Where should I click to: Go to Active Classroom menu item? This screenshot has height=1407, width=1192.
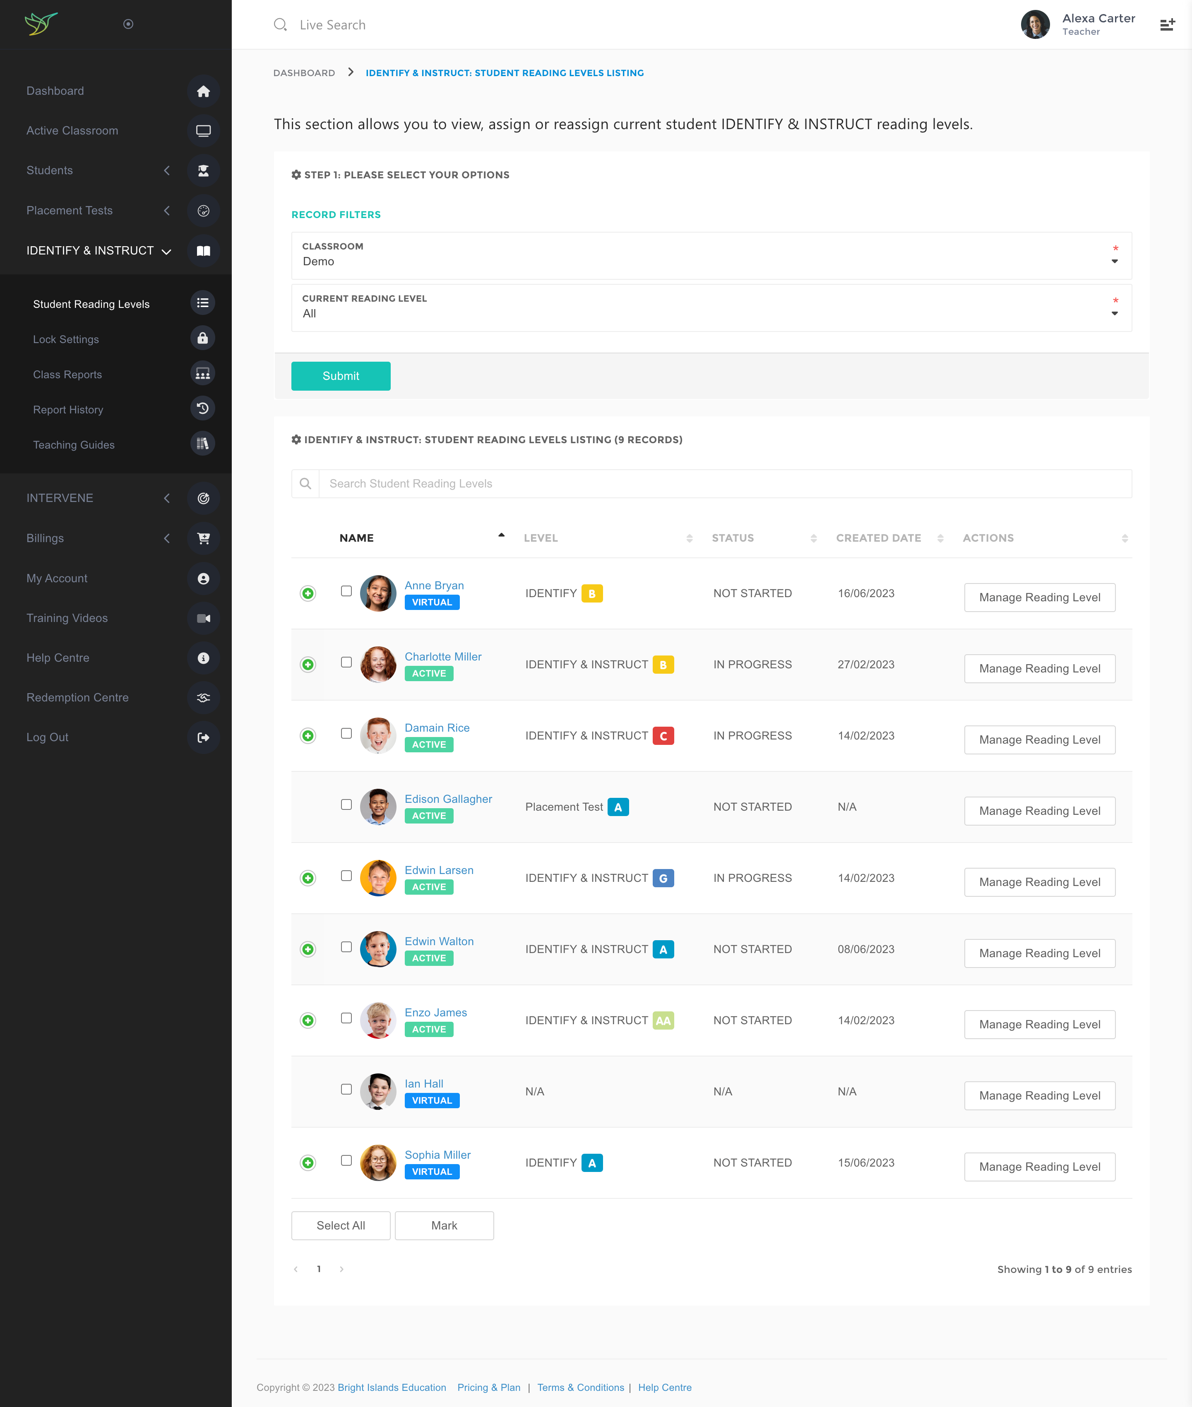(72, 130)
